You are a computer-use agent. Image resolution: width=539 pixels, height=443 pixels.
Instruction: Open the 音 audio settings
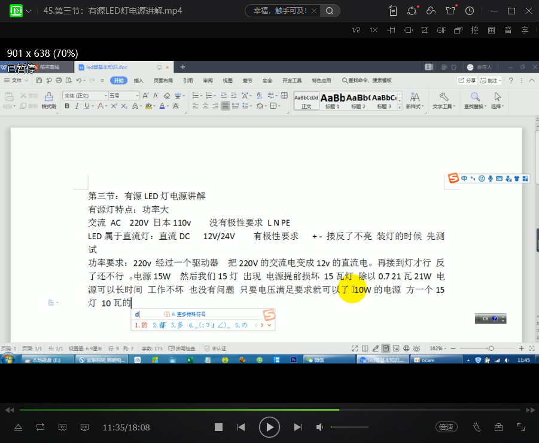[508, 30]
